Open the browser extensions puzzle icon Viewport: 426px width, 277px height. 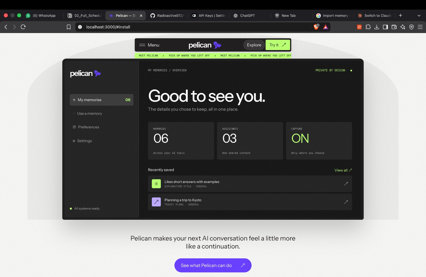coord(368,27)
